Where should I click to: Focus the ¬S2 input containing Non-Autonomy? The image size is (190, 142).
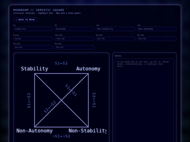pos(157,29)
